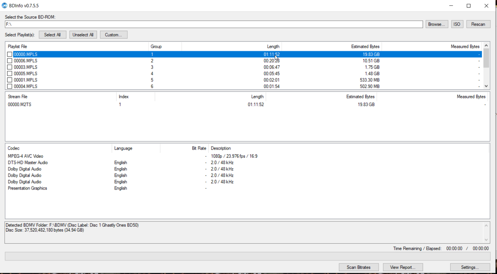Sort playlists by Group column header
Image resolution: width=497 pixels, height=274 pixels.
click(x=165, y=46)
